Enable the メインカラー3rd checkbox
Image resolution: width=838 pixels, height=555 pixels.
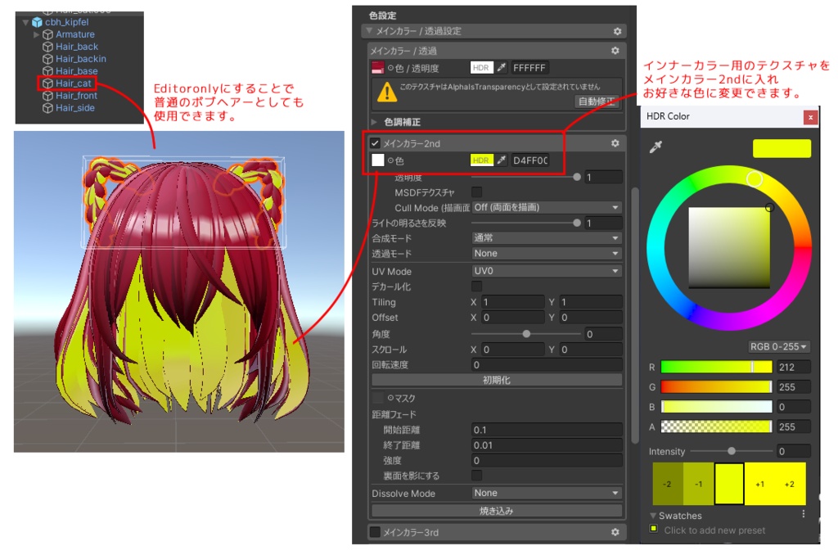point(375,532)
